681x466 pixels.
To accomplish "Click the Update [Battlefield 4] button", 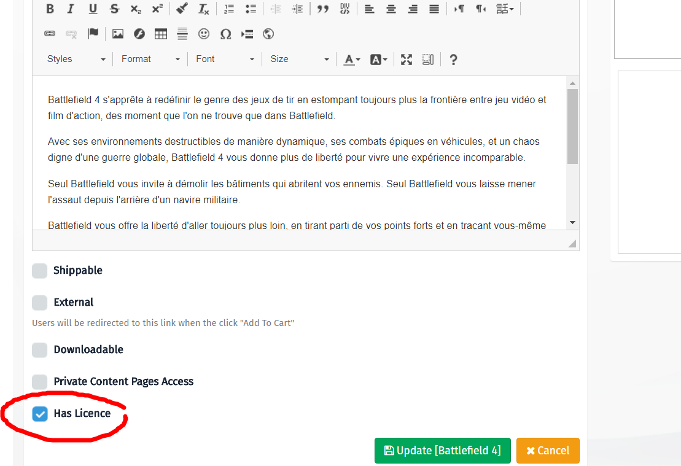I will click(x=443, y=451).
